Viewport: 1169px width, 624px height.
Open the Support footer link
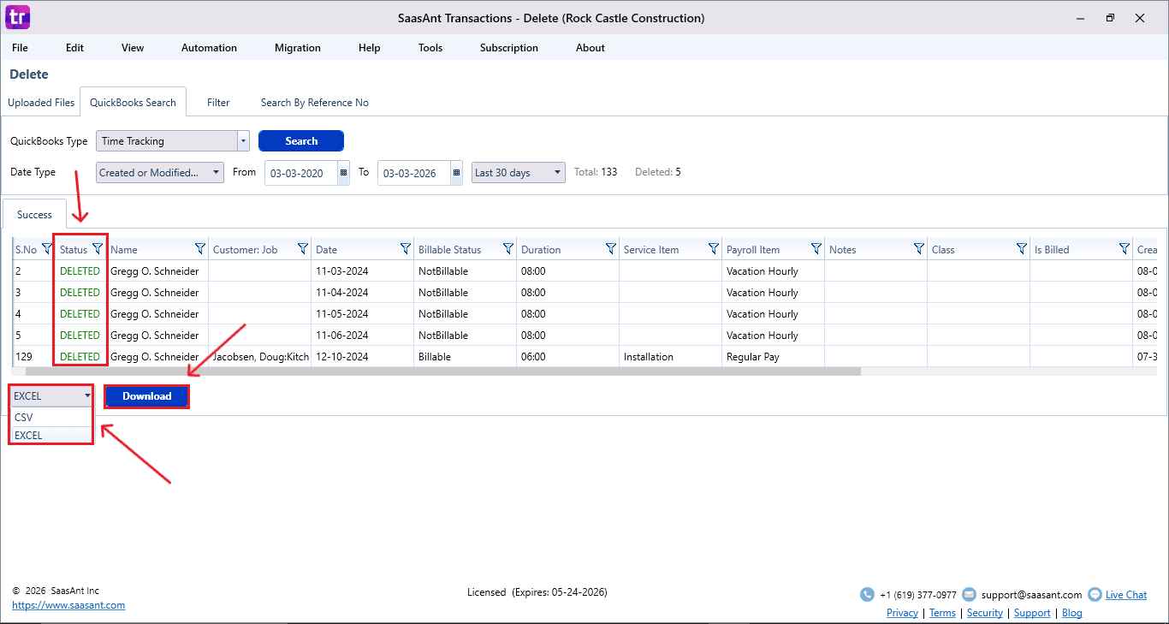coord(1032,613)
